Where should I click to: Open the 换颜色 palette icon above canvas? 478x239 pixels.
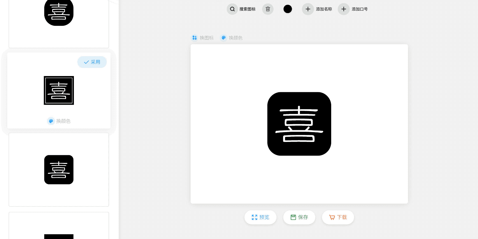click(224, 38)
